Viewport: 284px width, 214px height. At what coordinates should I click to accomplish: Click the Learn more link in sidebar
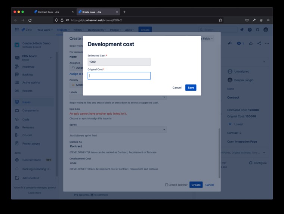34,193
